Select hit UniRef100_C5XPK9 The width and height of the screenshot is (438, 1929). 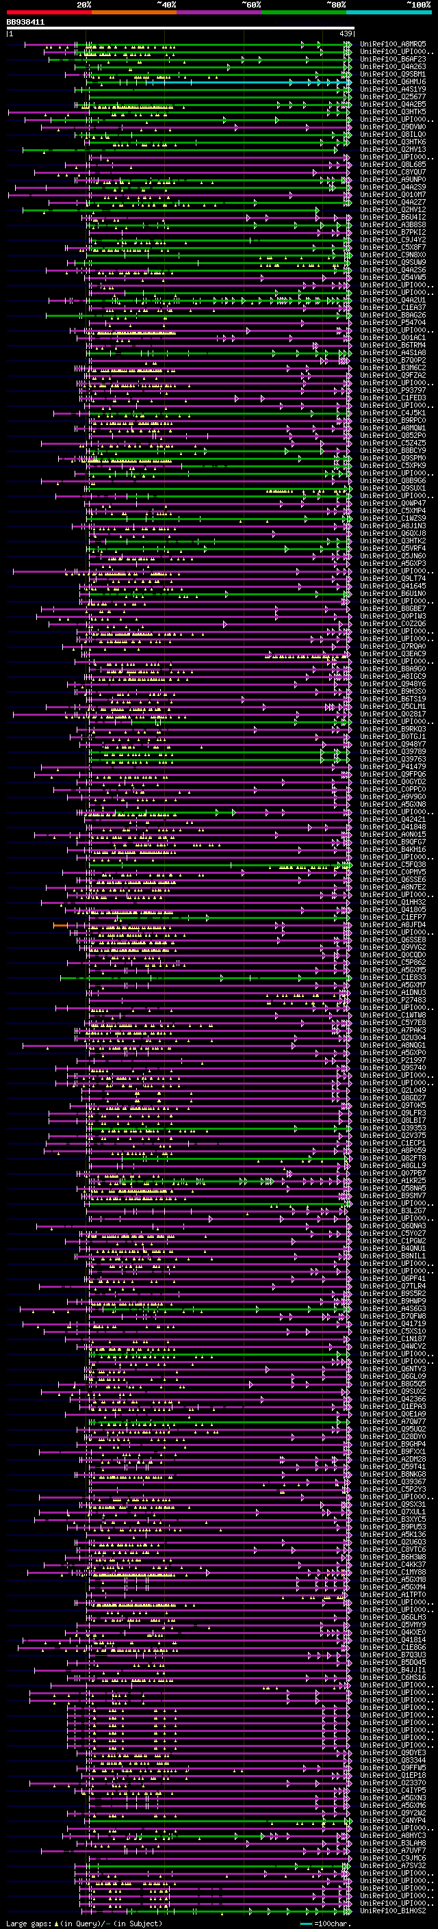point(393,466)
